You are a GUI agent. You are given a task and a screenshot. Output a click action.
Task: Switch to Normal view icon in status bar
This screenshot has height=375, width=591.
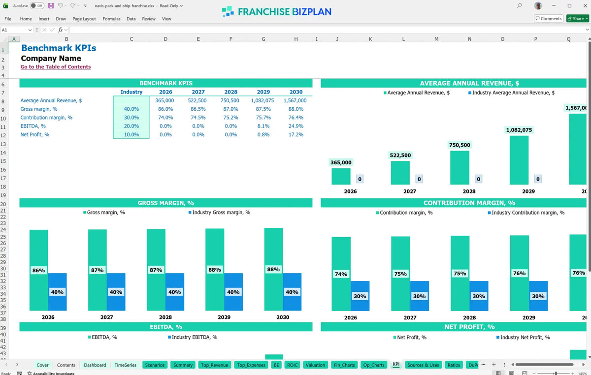(x=498, y=373)
